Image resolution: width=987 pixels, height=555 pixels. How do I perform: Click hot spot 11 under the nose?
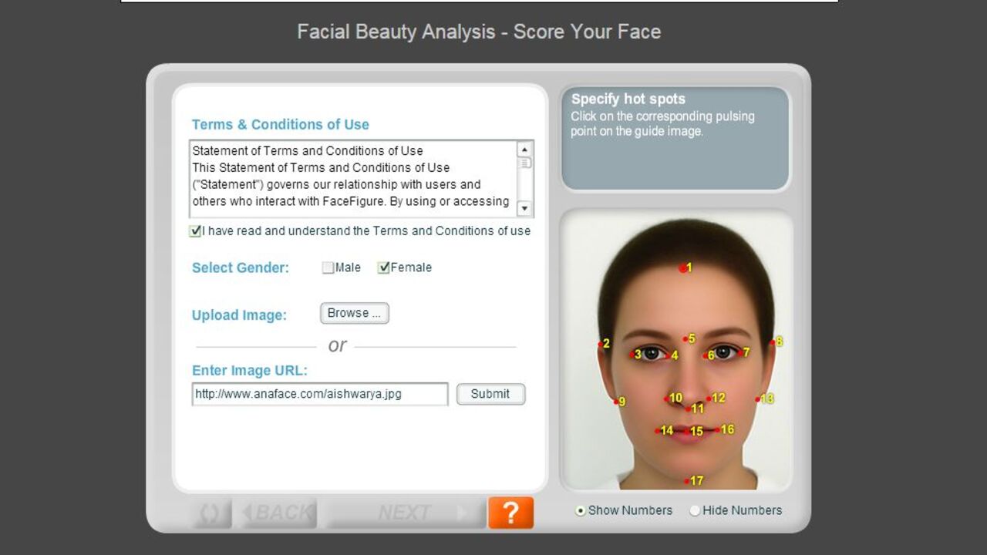tap(689, 409)
